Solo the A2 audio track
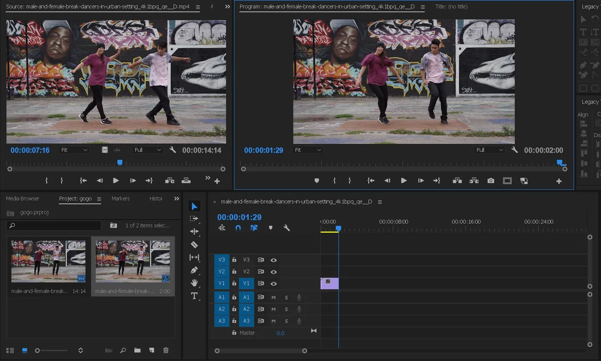Screen dimensions: 601x361 click(x=286, y=309)
